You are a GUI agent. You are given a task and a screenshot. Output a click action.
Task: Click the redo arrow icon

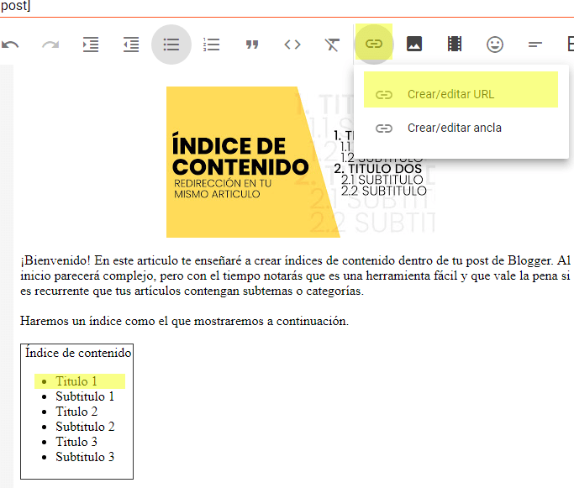50,45
